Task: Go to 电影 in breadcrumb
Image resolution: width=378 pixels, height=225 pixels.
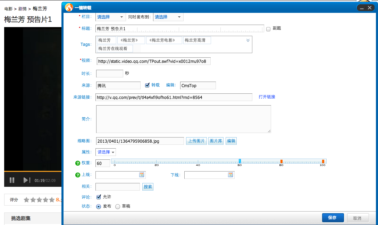Action: [8, 9]
